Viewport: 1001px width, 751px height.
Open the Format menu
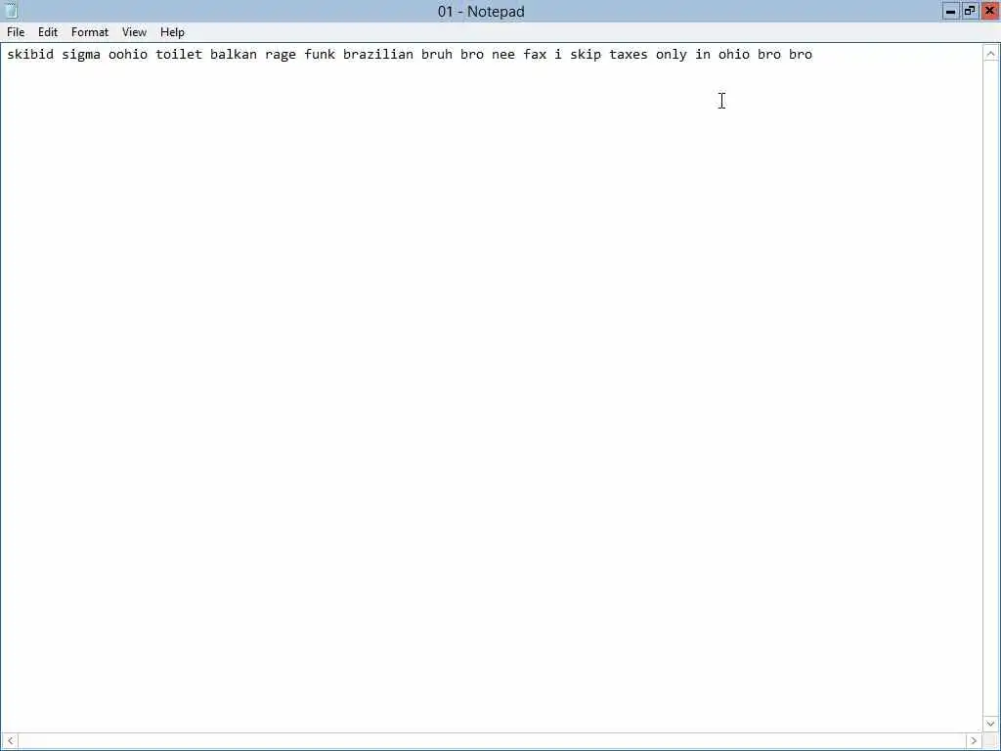point(89,32)
